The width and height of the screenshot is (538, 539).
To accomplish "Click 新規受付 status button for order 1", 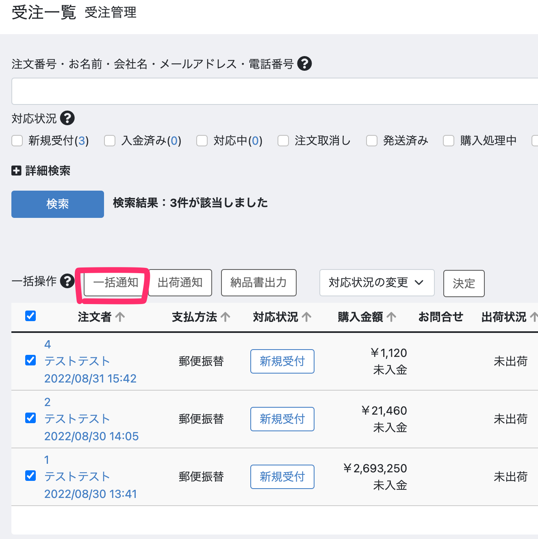I will pyautogui.click(x=282, y=477).
